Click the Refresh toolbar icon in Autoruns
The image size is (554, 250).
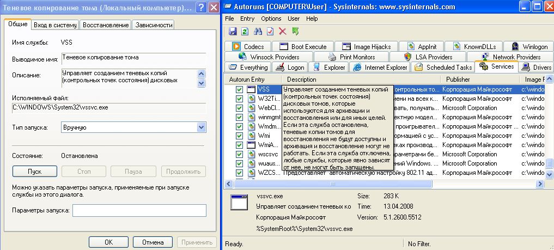coord(245,32)
